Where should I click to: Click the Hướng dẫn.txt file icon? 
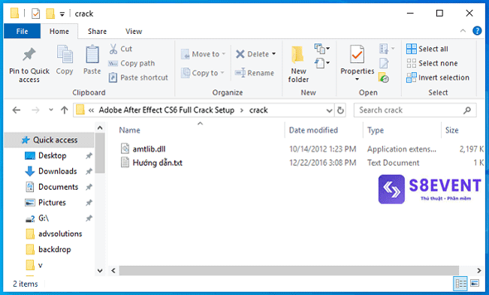125,163
